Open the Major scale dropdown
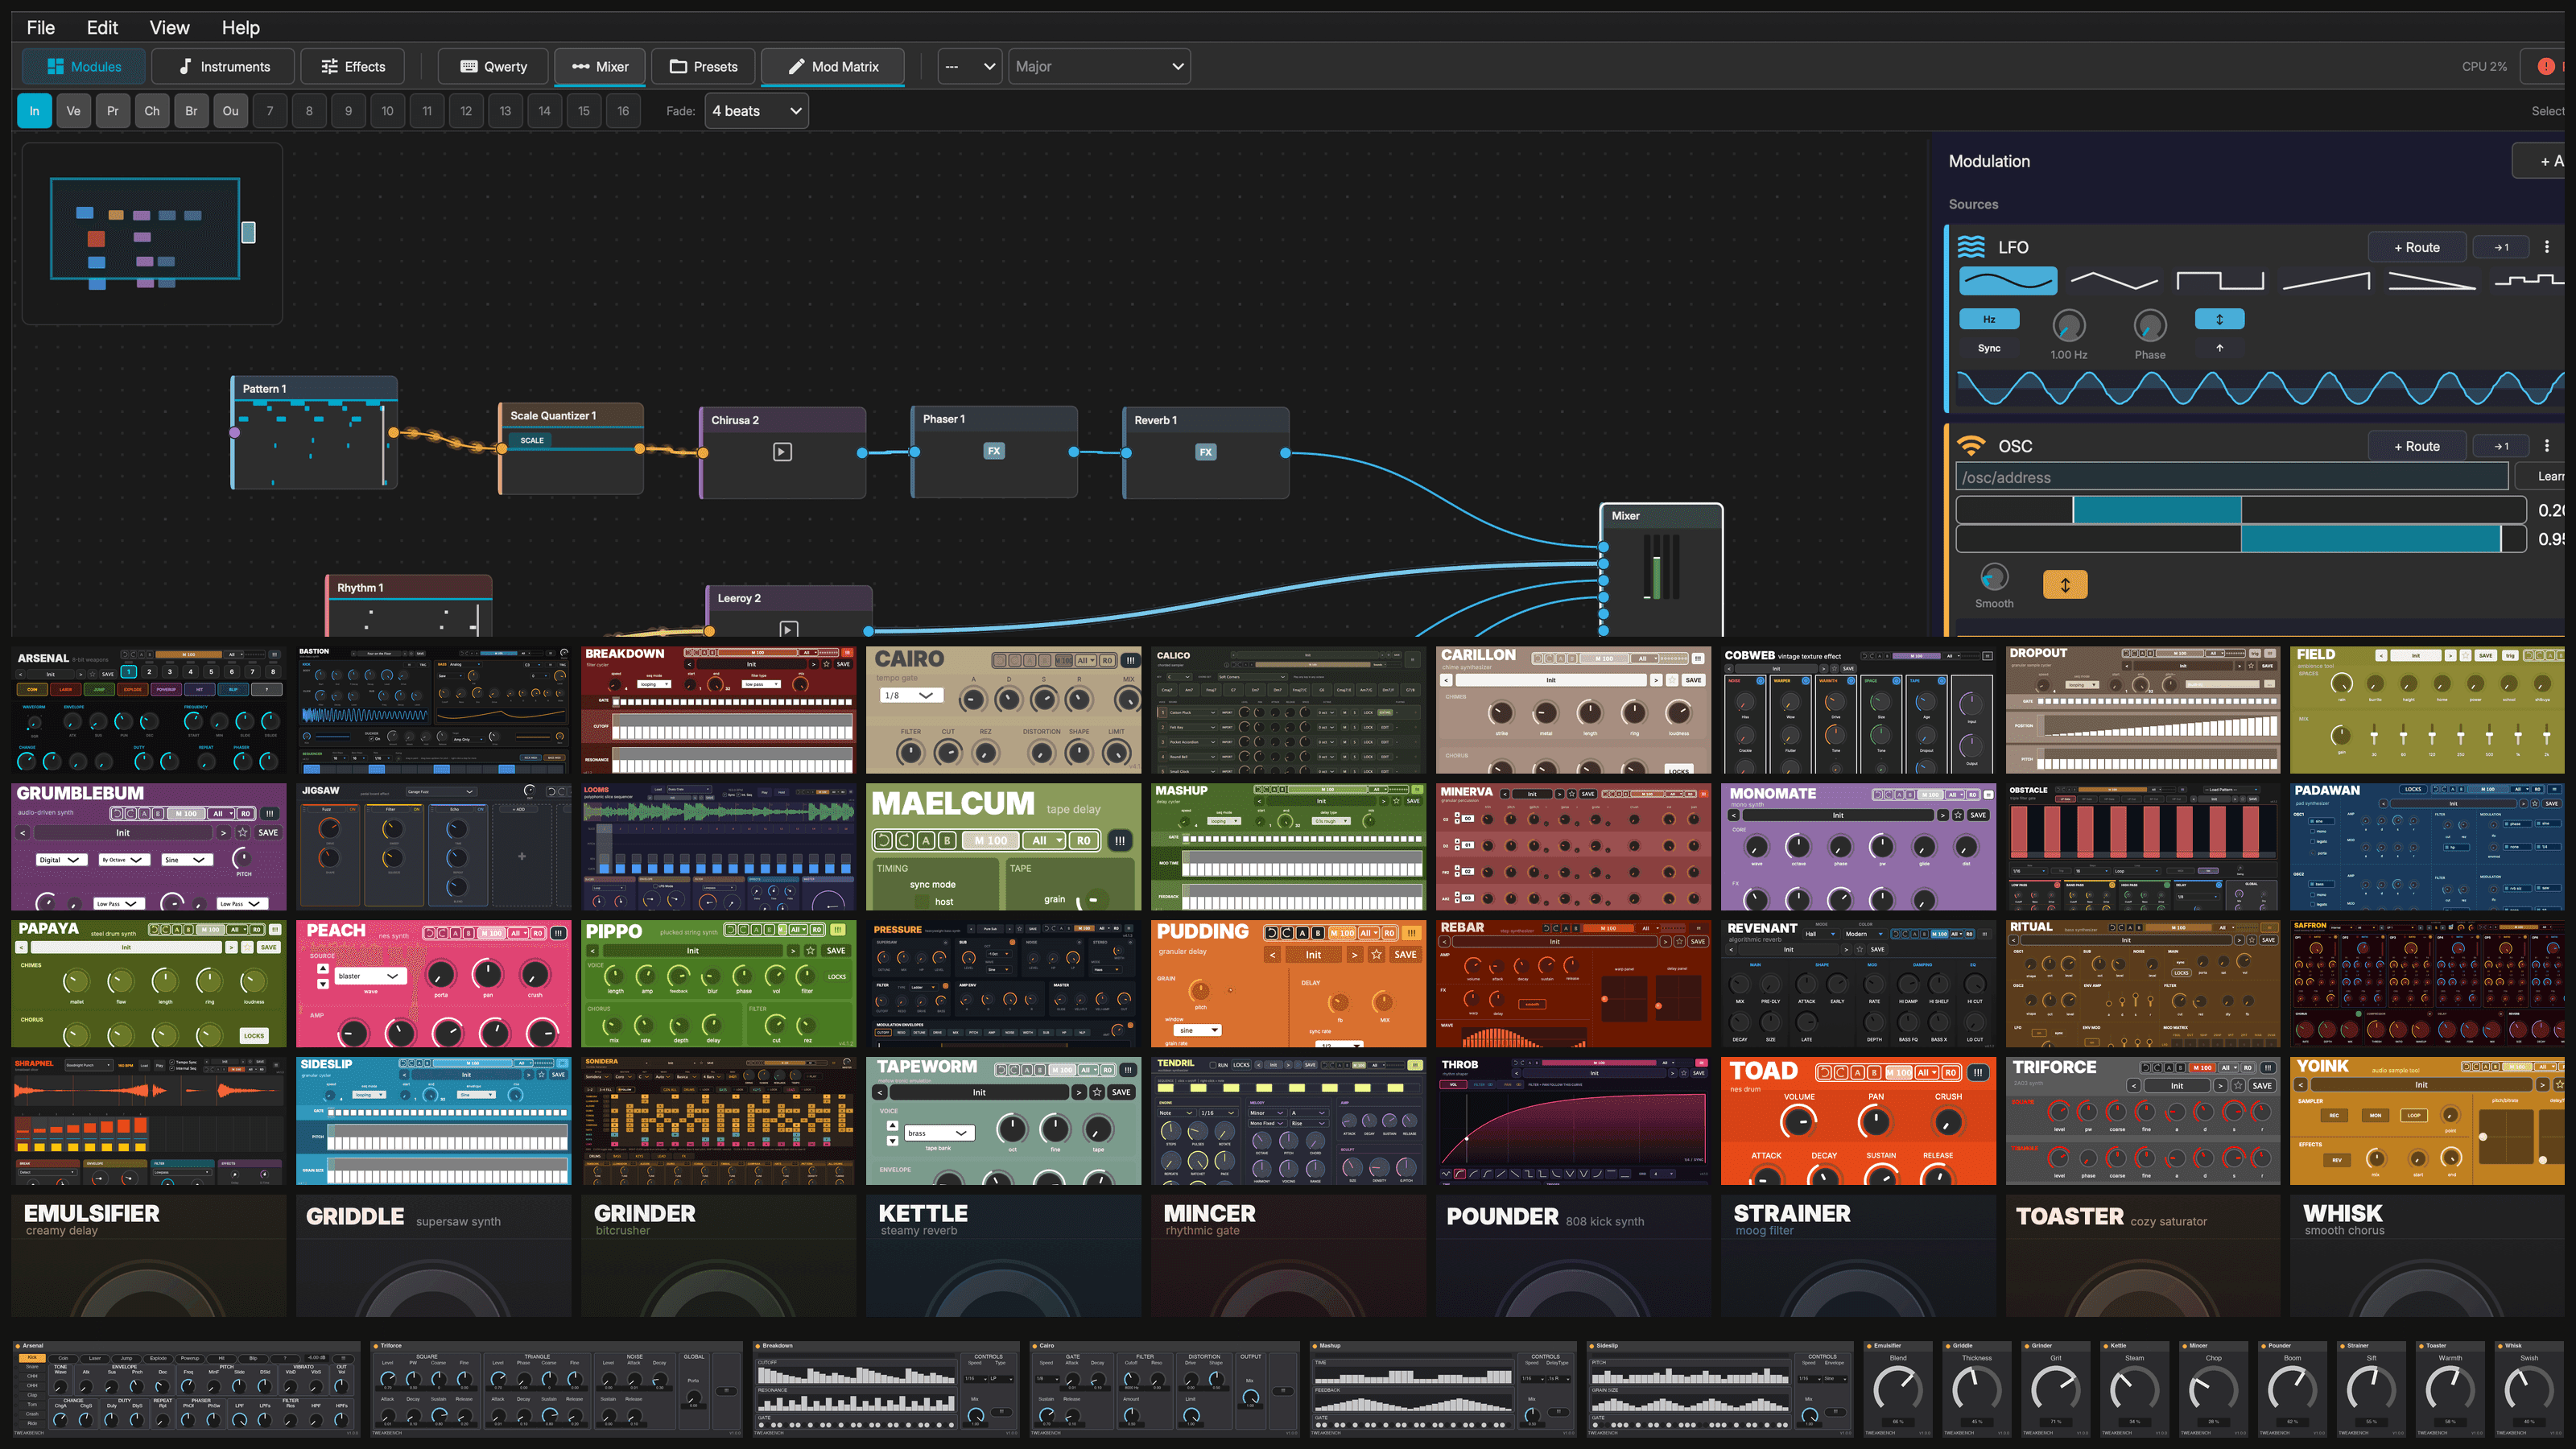The image size is (2576, 1449). click(1099, 67)
